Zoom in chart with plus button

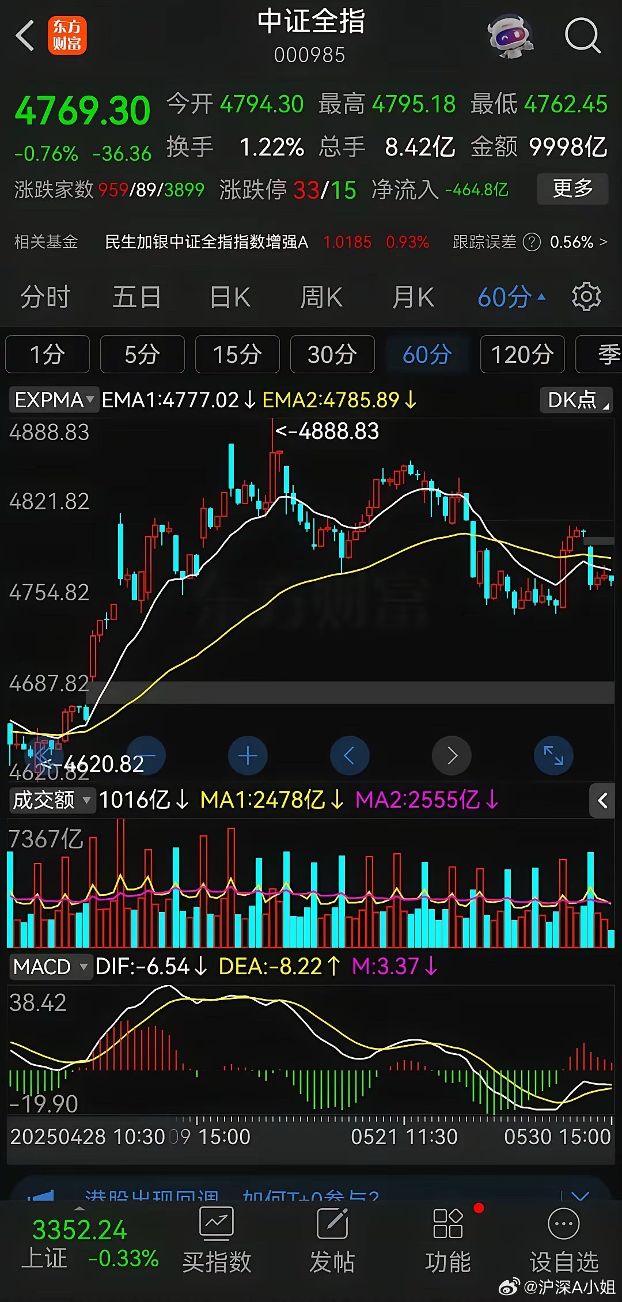[x=248, y=755]
